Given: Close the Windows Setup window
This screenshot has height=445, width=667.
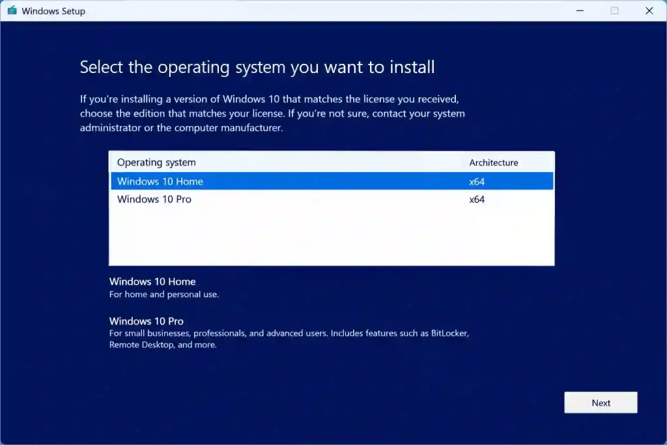Looking at the screenshot, I should (649, 10).
